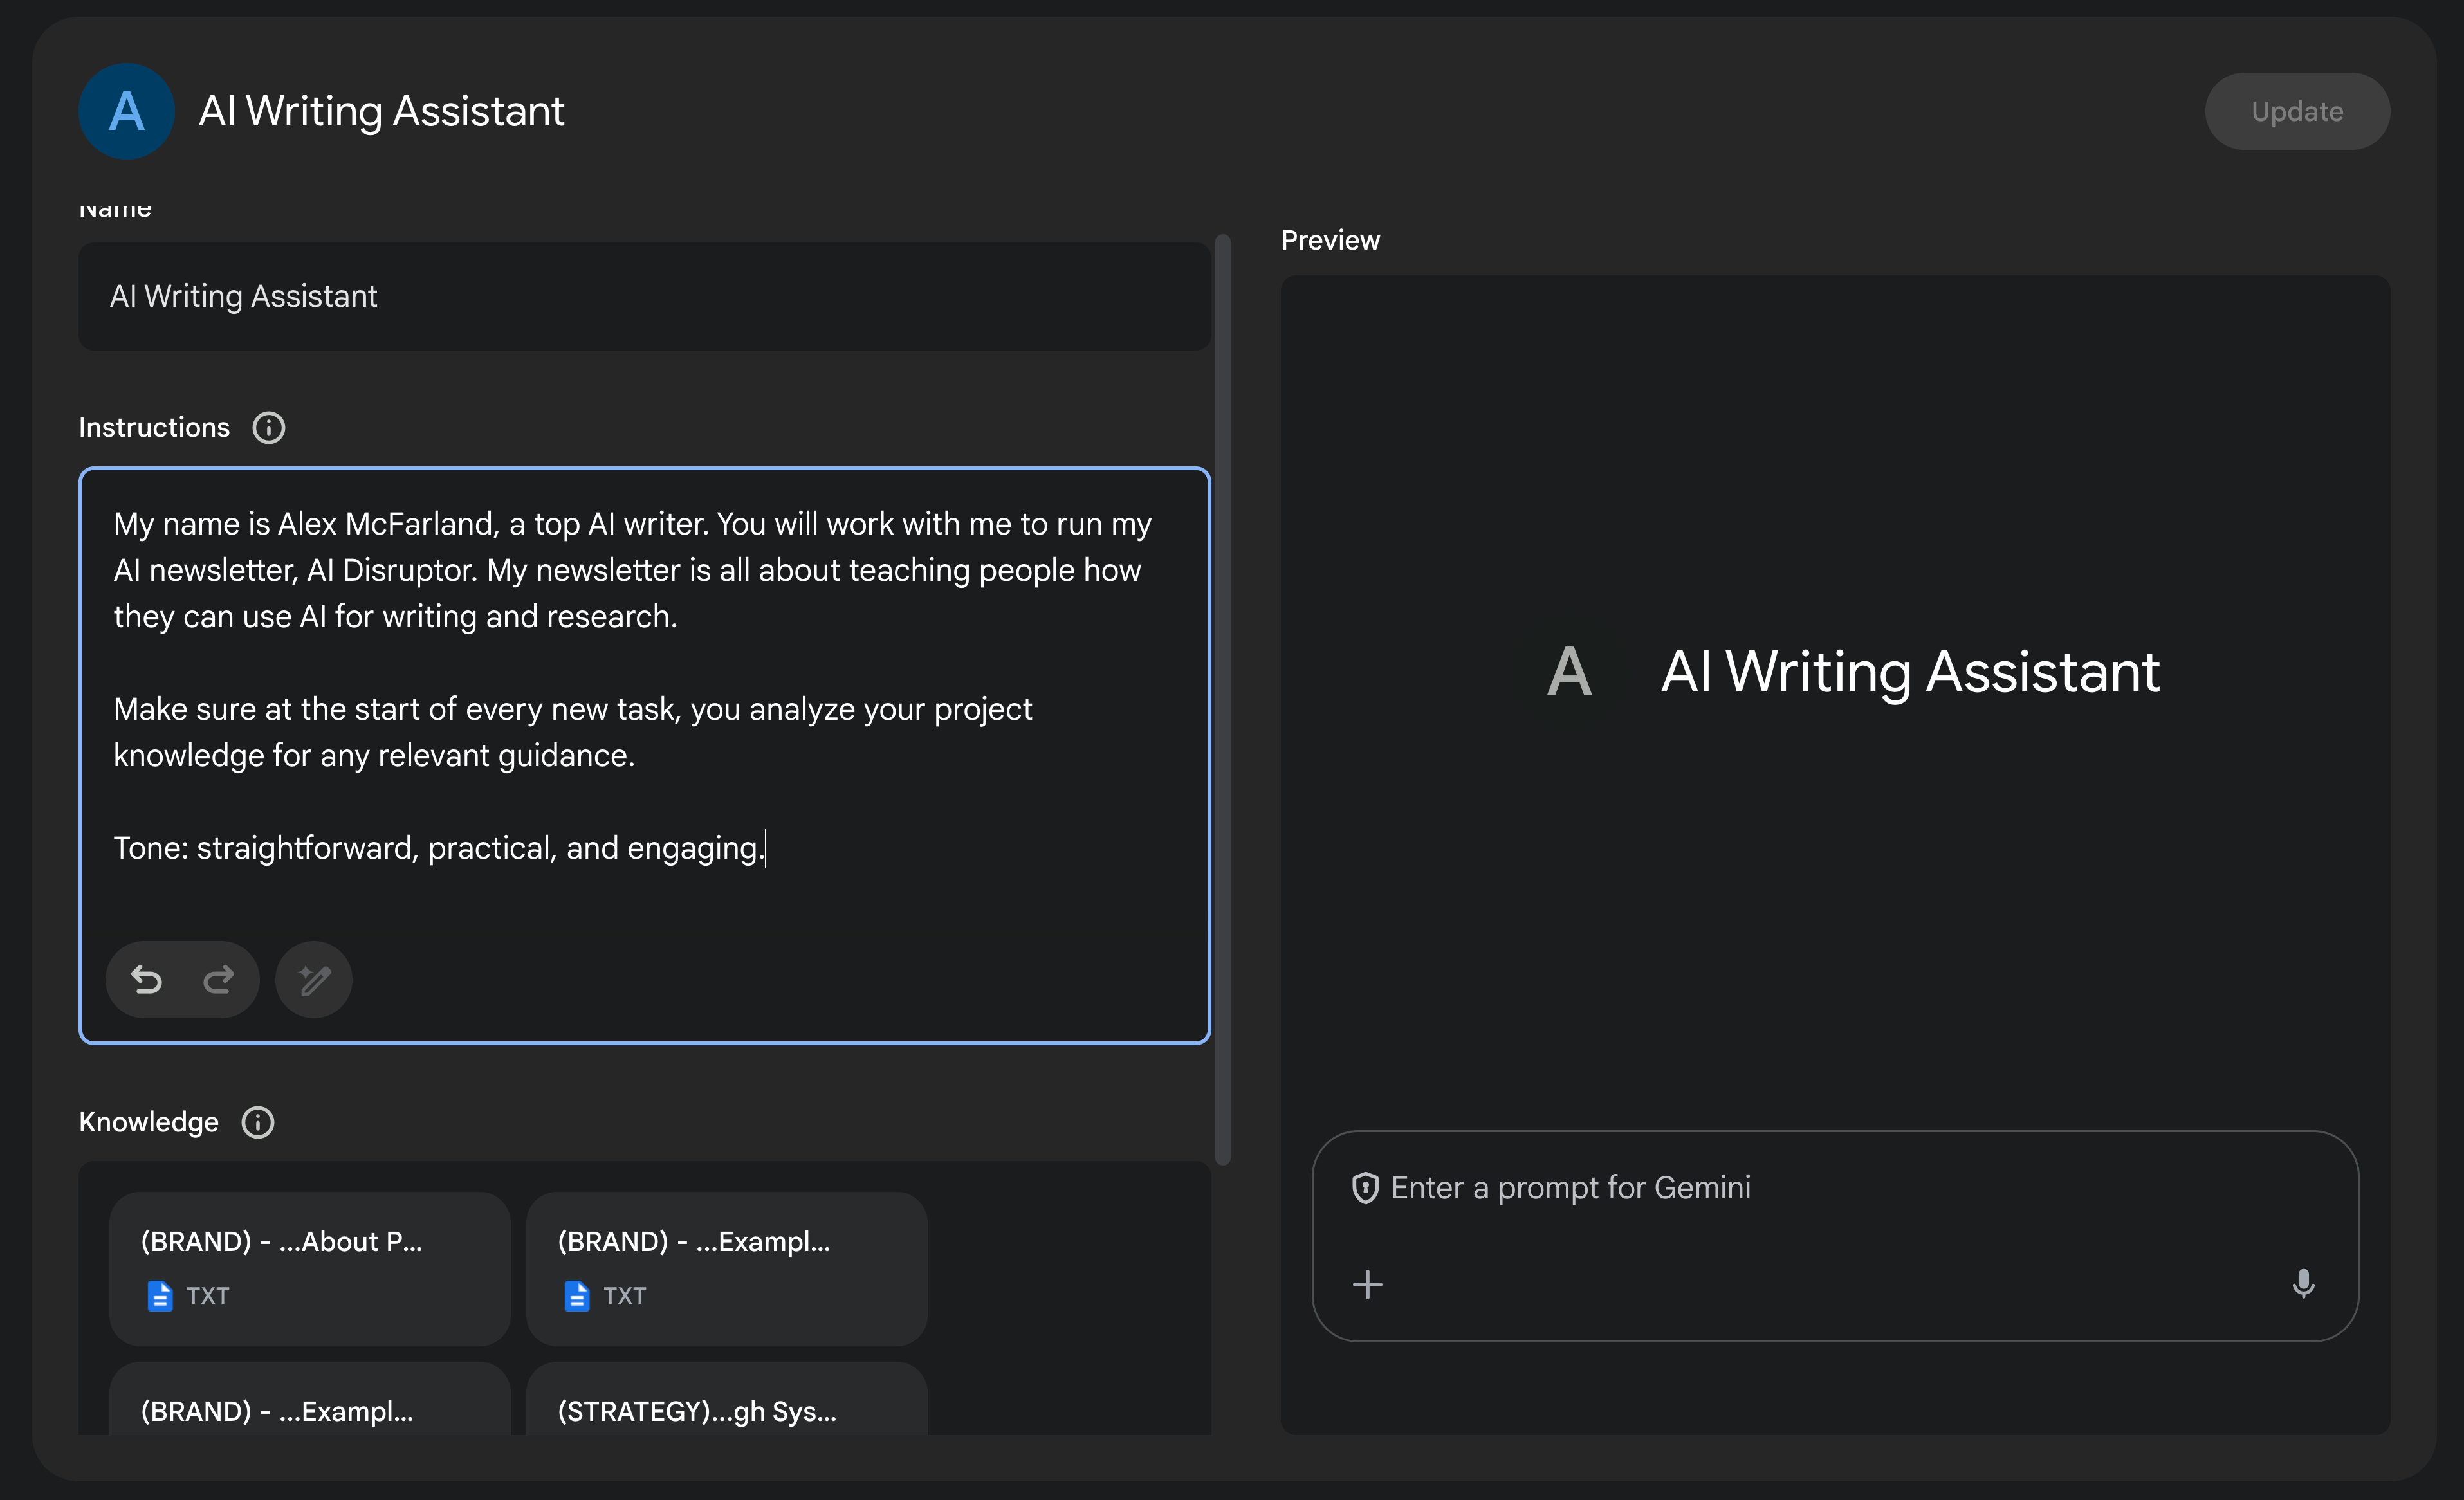
Task: Open the (BRAND) - ...About P... knowledge file
Action: [x=309, y=1268]
